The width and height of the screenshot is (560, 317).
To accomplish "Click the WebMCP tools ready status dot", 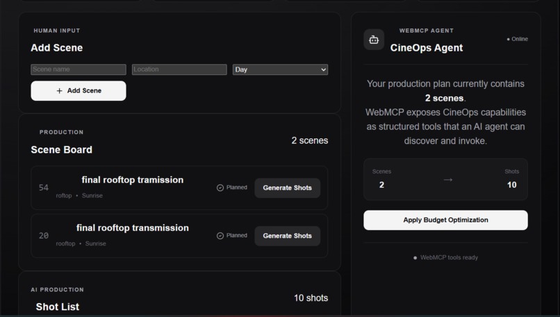I will pos(415,258).
